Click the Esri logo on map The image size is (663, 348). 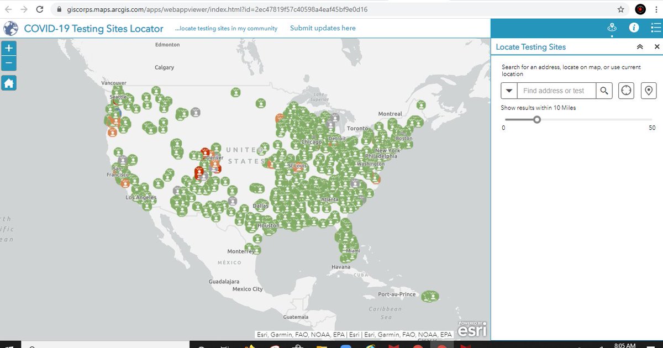pos(471,330)
